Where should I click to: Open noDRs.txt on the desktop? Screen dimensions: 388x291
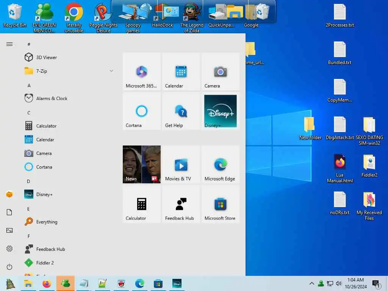(340, 203)
